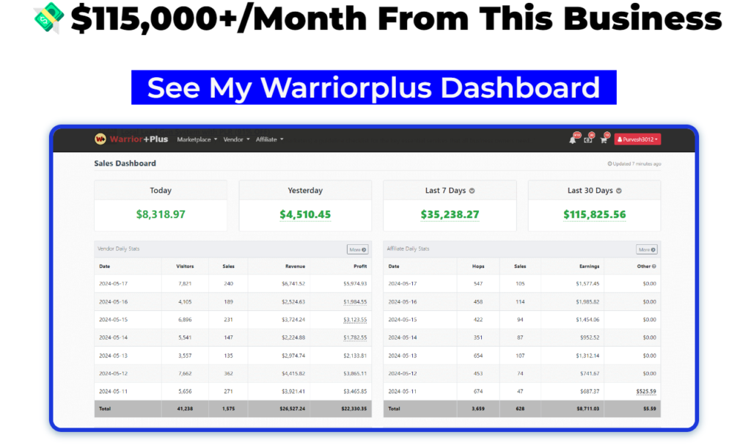Click the Vendor Daily Stats panel title
The height and width of the screenshot is (446, 751).
click(118, 249)
